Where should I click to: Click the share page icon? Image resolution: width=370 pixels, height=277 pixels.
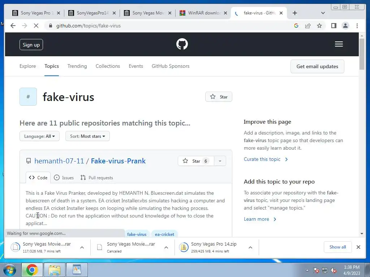[x=308, y=26]
